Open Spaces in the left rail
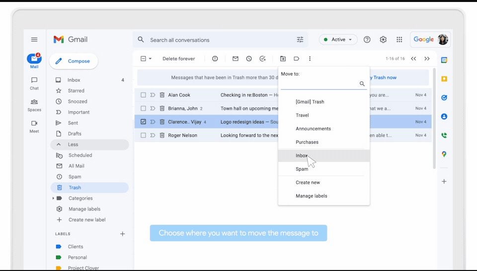477x271 pixels. click(x=34, y=105)
